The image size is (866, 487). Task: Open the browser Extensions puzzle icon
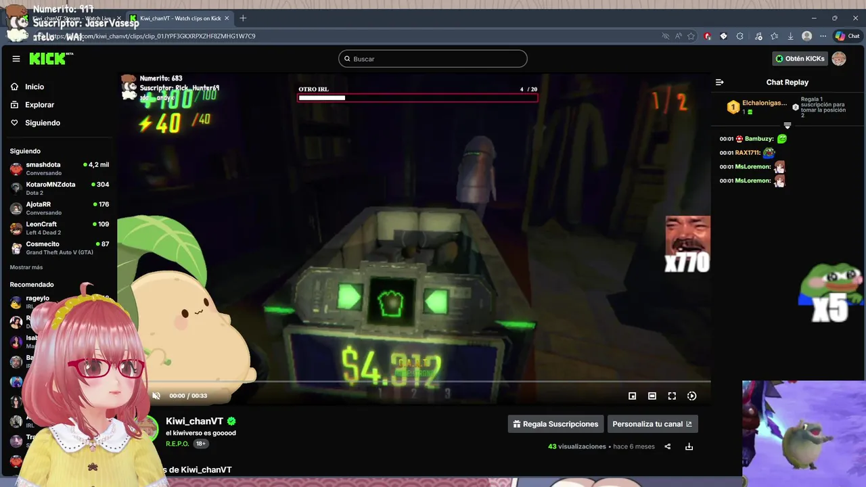coord(740,37)
